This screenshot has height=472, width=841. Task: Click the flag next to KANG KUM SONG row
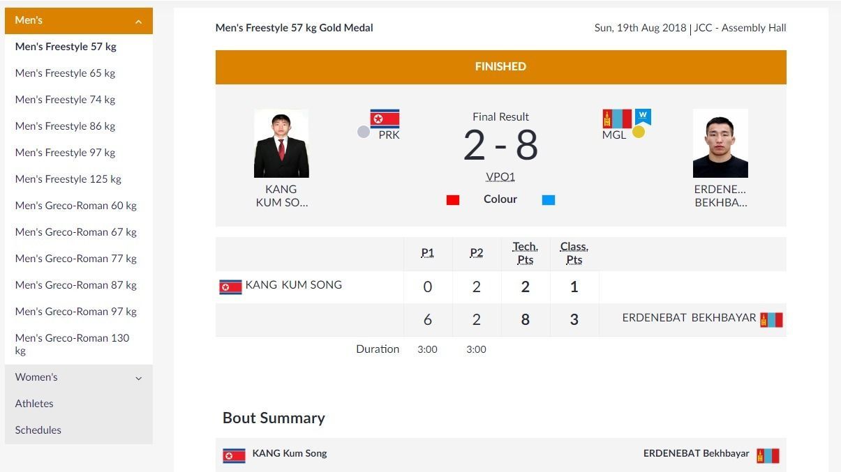[x=230, y=287]
